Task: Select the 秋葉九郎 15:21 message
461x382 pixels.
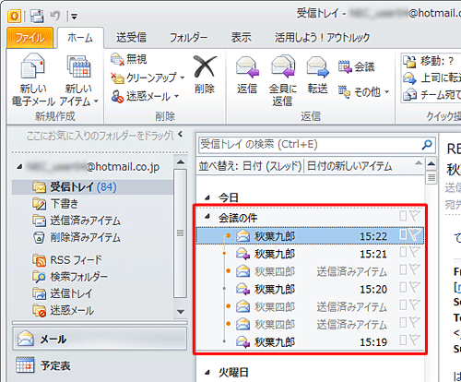Action: point(310,254)
